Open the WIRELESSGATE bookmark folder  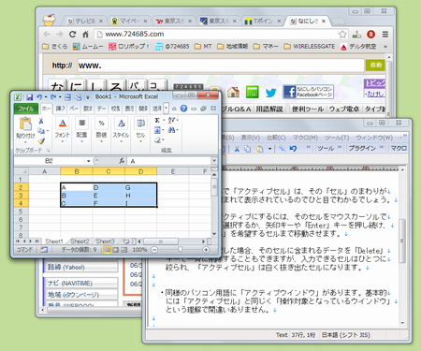tap(310, 47)
